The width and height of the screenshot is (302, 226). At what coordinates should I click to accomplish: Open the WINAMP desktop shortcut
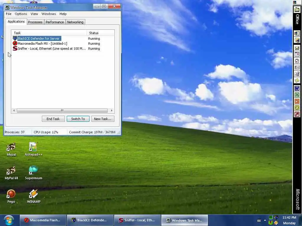(34, 196)
